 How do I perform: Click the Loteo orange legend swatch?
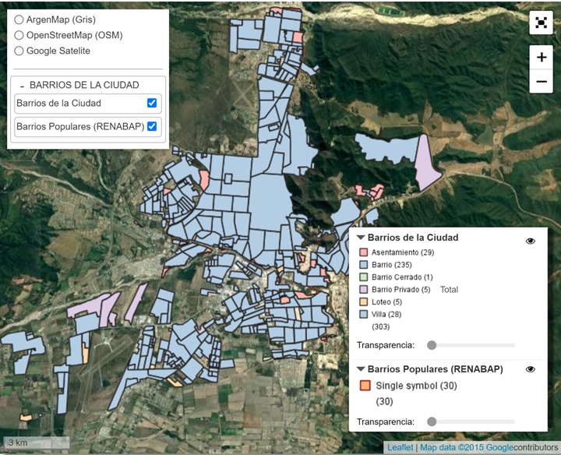click(x=364, y=302)
